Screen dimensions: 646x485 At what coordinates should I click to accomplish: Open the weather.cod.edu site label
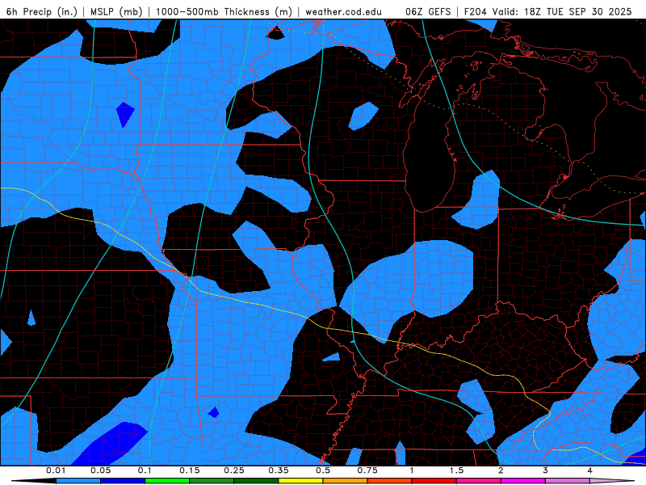(343, 11)
